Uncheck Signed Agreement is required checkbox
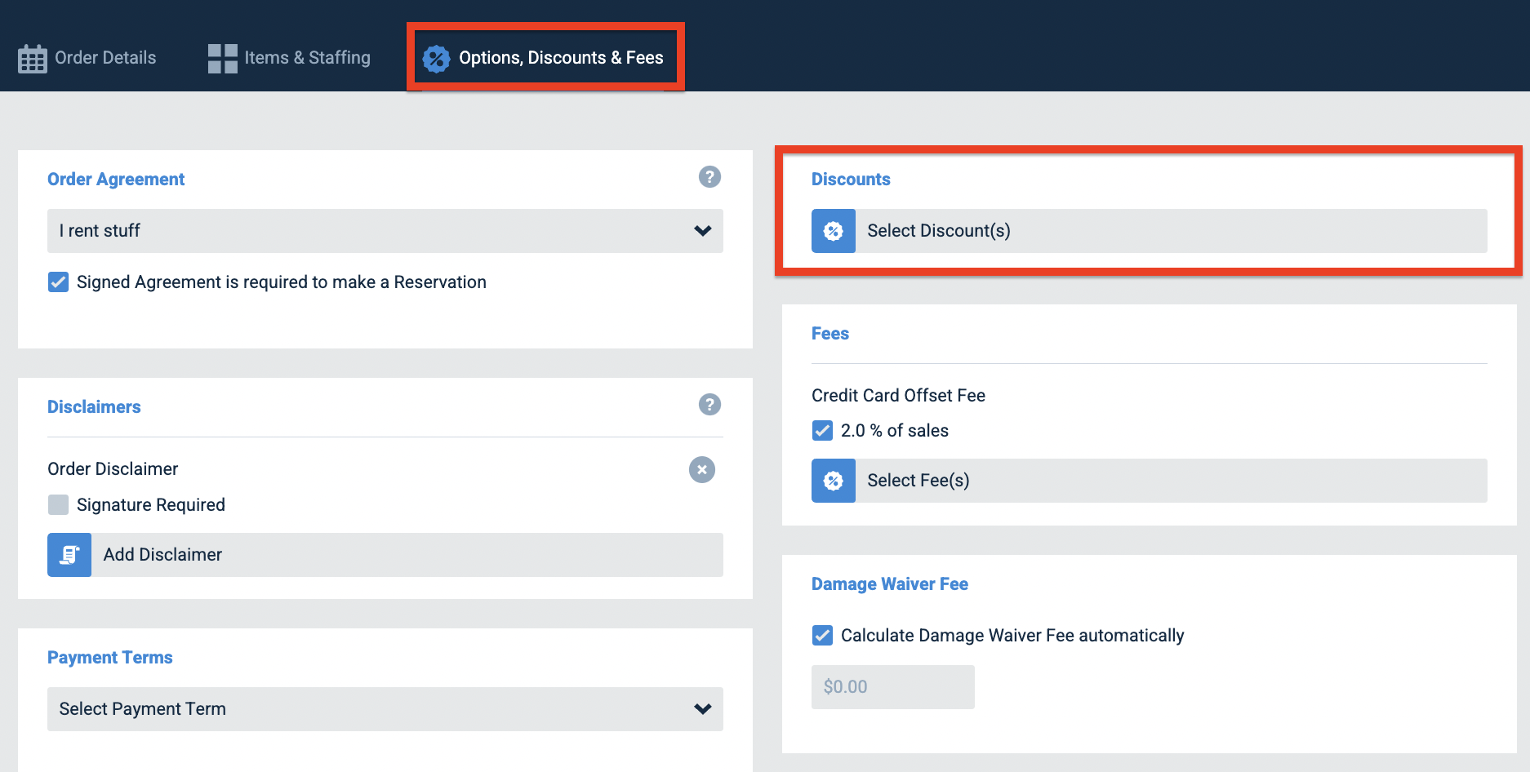The width and height of the screenshot is (1530, 772). [58, 282]
